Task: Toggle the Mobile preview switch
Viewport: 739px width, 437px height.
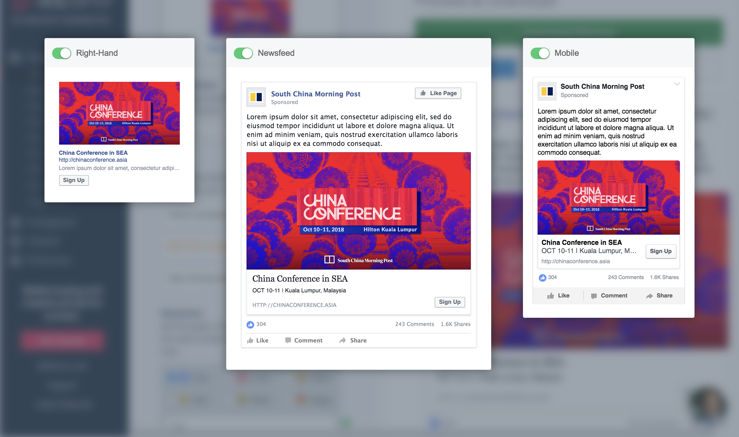Action: [x=540, y=53]
